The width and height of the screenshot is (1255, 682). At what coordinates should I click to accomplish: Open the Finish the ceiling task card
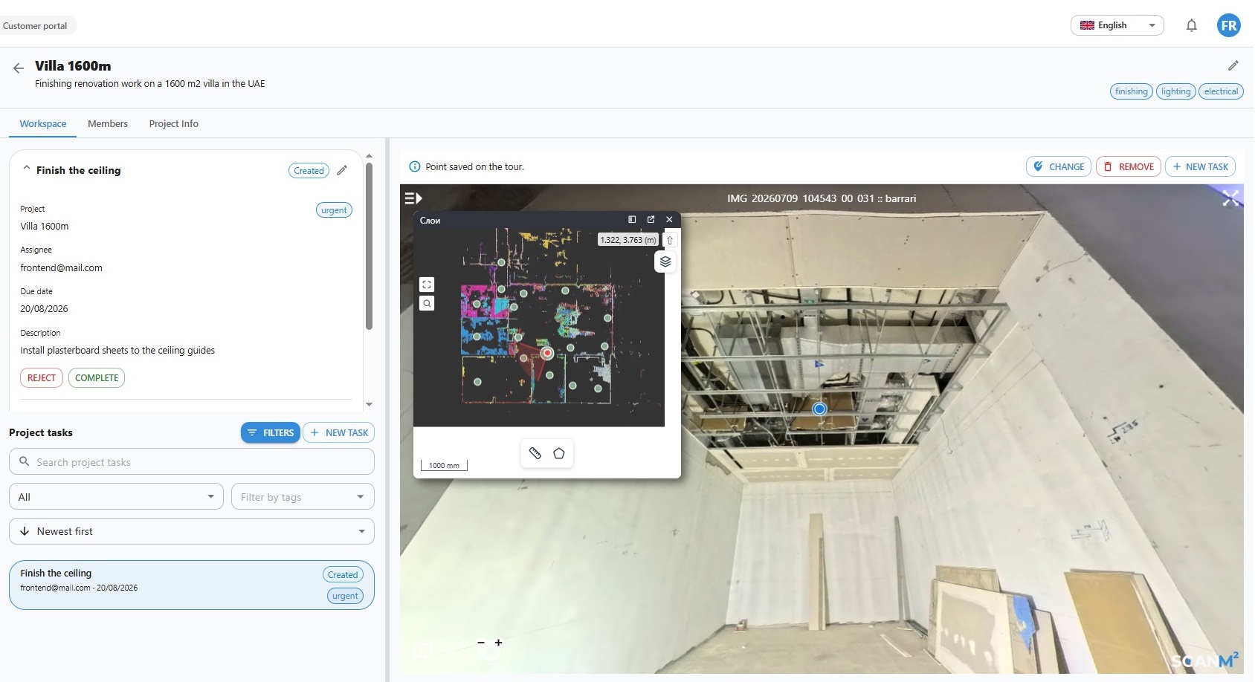[x=191, y=585]
